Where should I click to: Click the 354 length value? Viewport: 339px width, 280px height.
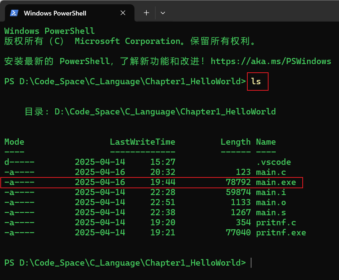pos(243,222)
